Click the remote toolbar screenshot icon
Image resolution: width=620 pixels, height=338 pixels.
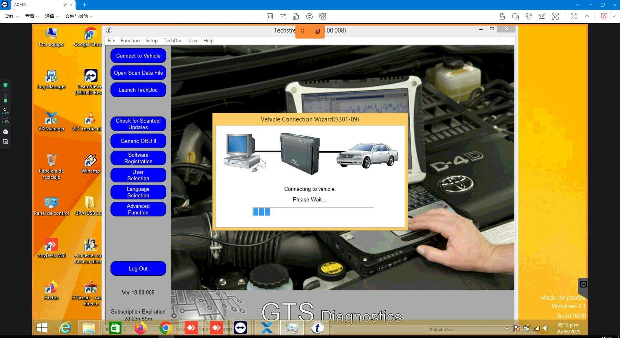tap(555, 16)
